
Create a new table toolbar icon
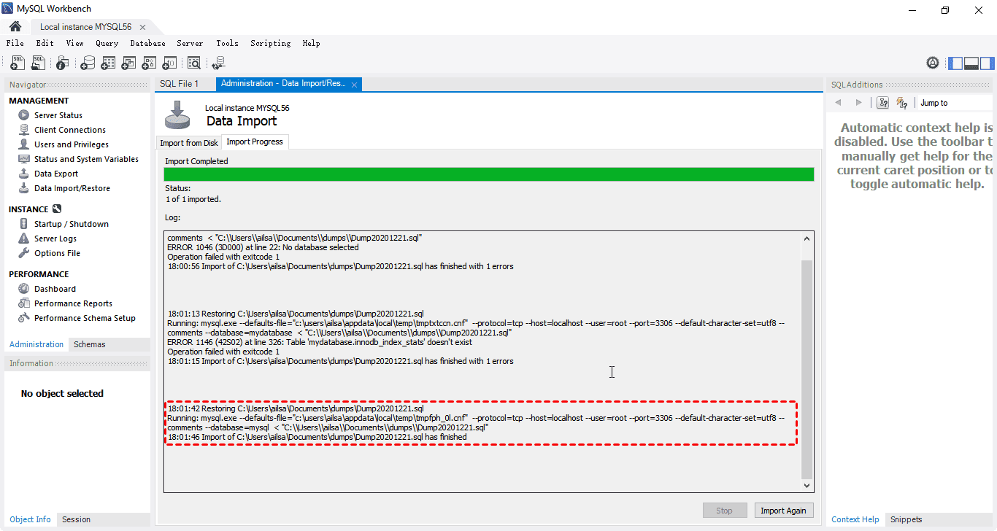pos(108,63)
